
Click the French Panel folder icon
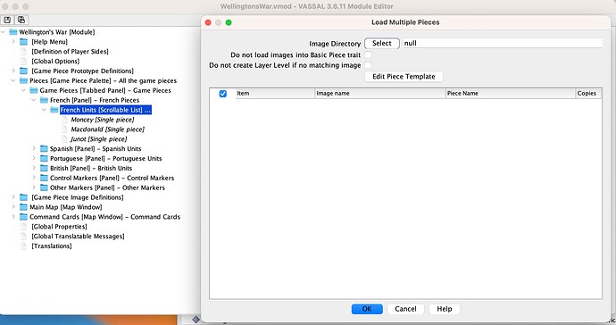pyautogui.click(x=44, y=100)
